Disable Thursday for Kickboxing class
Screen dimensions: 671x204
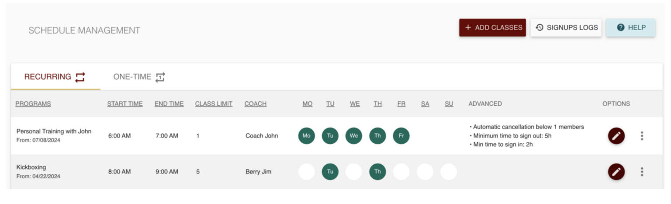(x=377, y=172)
